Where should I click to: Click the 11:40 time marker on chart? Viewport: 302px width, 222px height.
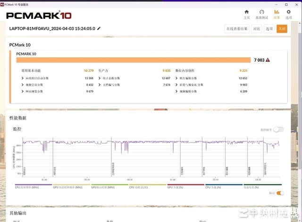point(173,179)
